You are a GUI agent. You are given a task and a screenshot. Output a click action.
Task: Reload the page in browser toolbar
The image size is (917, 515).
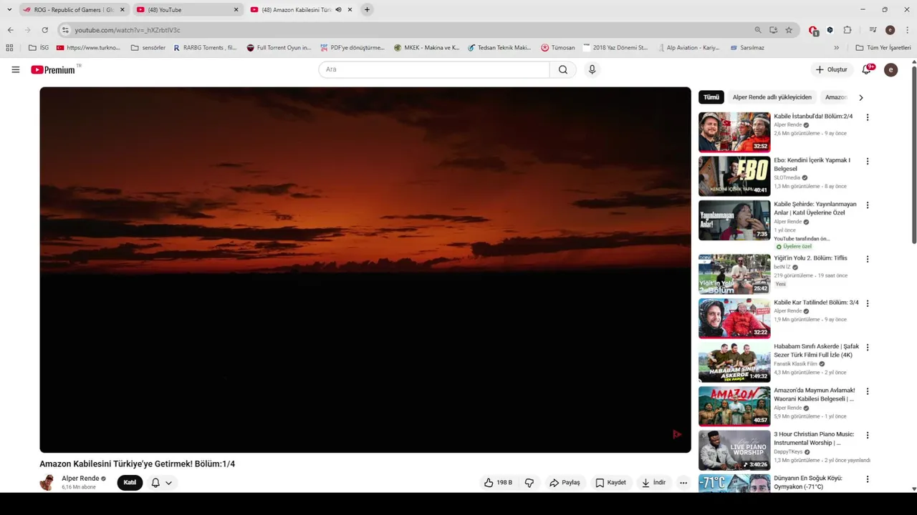[44, 30]
